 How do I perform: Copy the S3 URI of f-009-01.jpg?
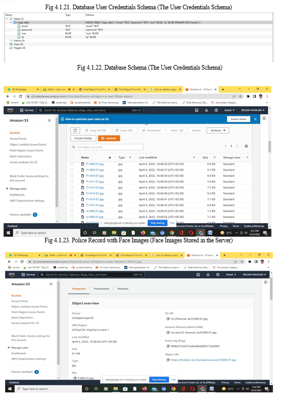click(168, 319)
